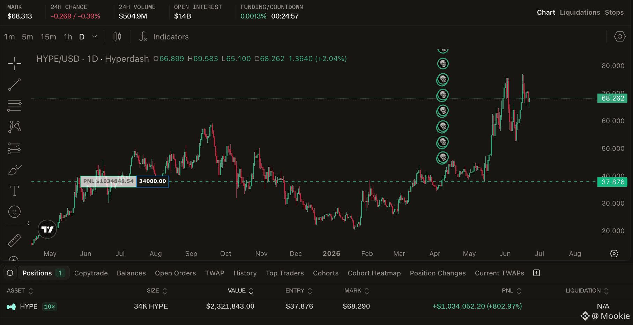633x325 pixels.
Task: Sort positions by LIQUIDATION column
Action: tap(587, 291)
